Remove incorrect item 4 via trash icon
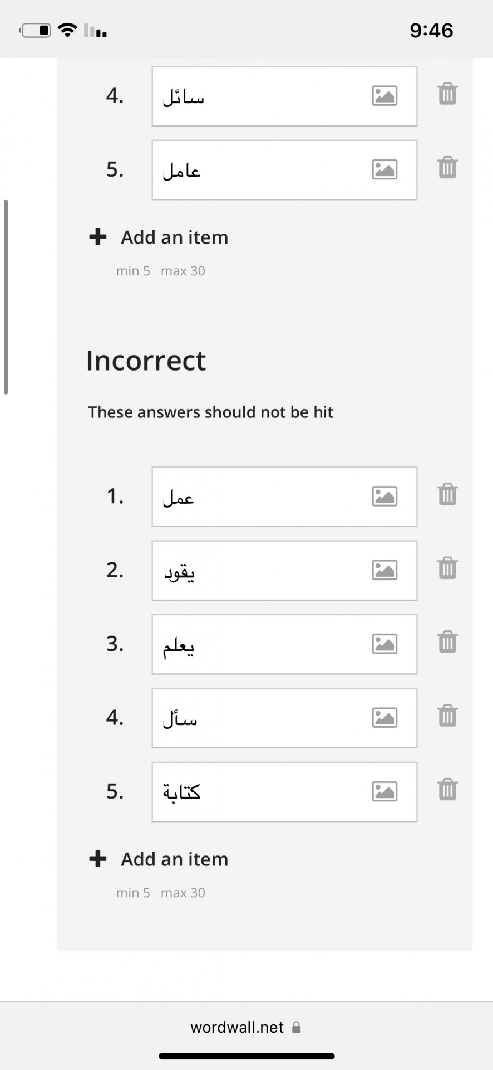This screenshot has height=1070, width=493. point(447,716)
